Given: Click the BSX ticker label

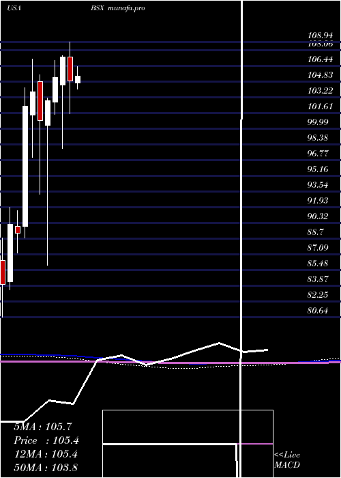Looking at the screenshot, I should pos(98,8).
